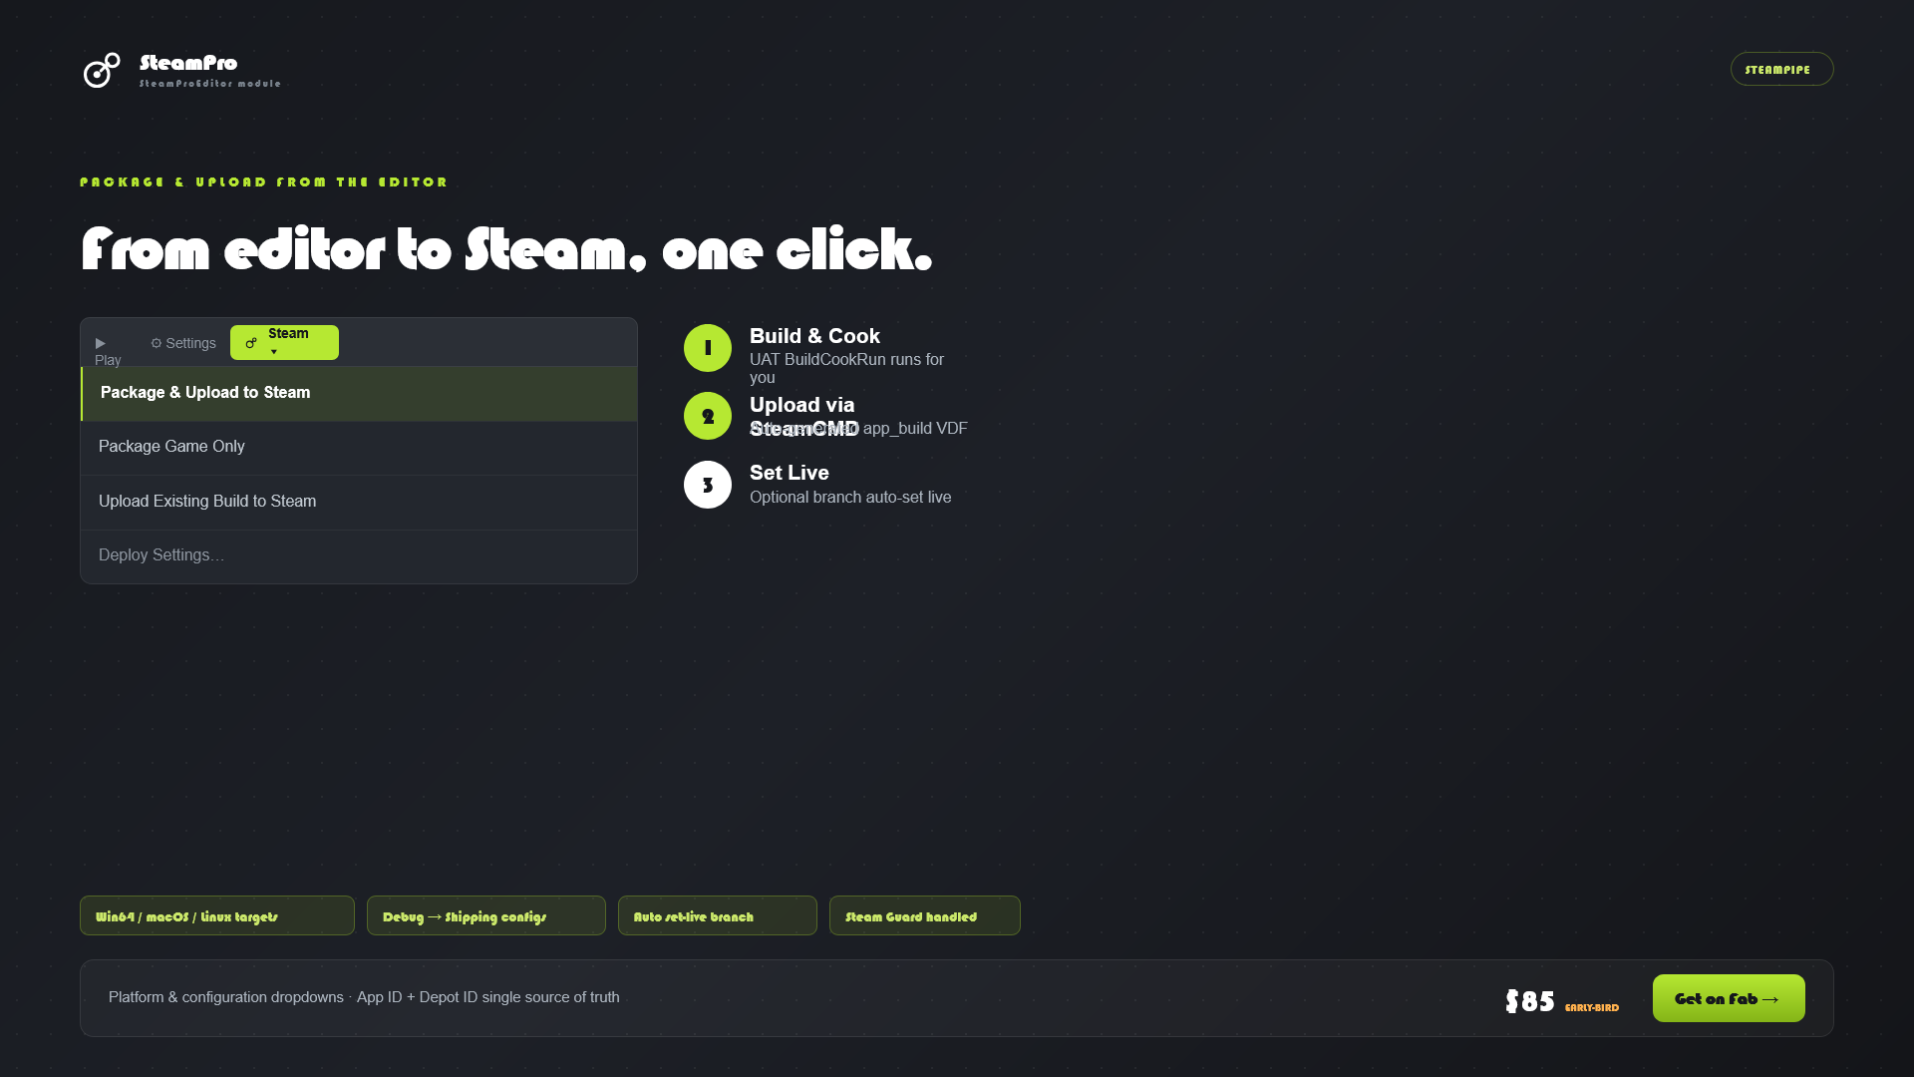Select Package Game Only entry
The image size is (1914, 1077).
(359, 447)
